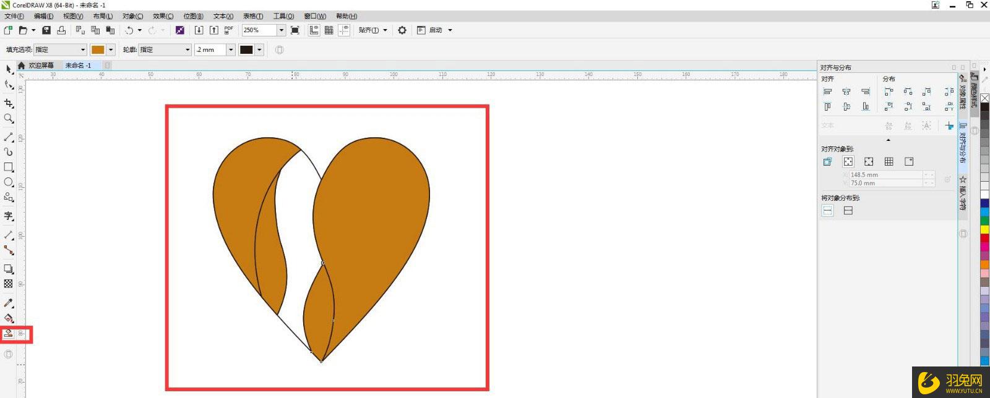Expand the fill options 指定 dropdown

tap(83, 50)
